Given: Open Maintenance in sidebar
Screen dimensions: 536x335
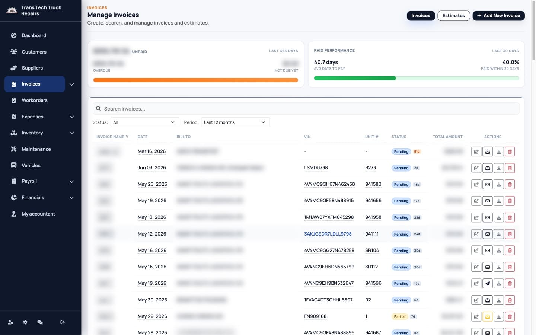Looking at the screenshot, I should click(36, 149).
